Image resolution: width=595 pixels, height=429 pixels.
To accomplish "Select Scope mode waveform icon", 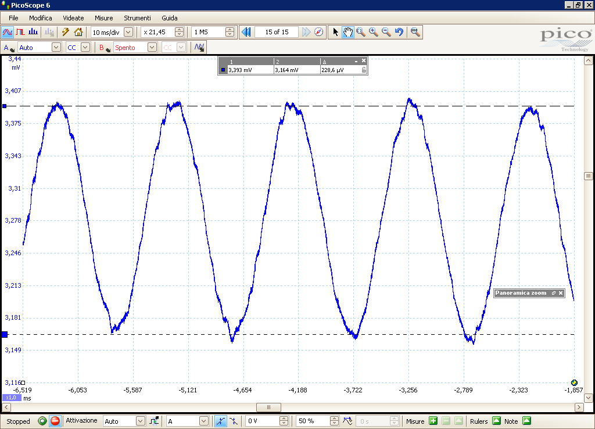I will 8,33.
